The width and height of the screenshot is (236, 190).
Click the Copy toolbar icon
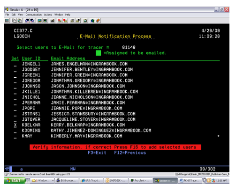[14, 21]
